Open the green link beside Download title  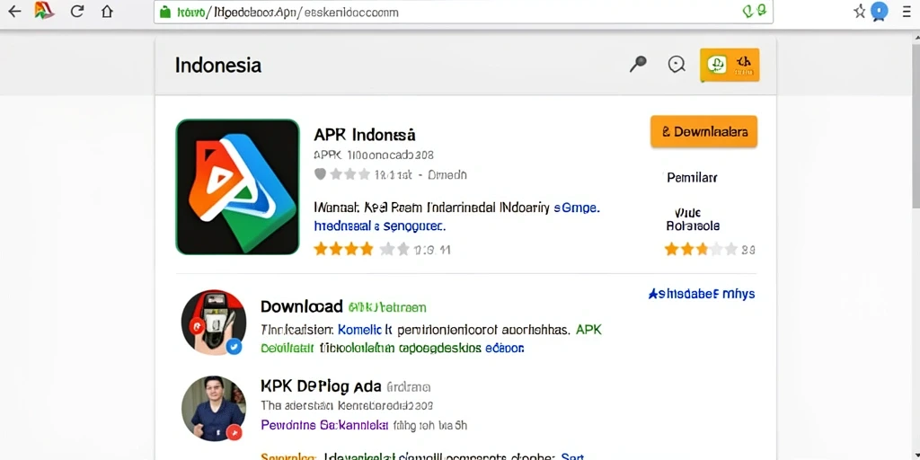(387, 307)
